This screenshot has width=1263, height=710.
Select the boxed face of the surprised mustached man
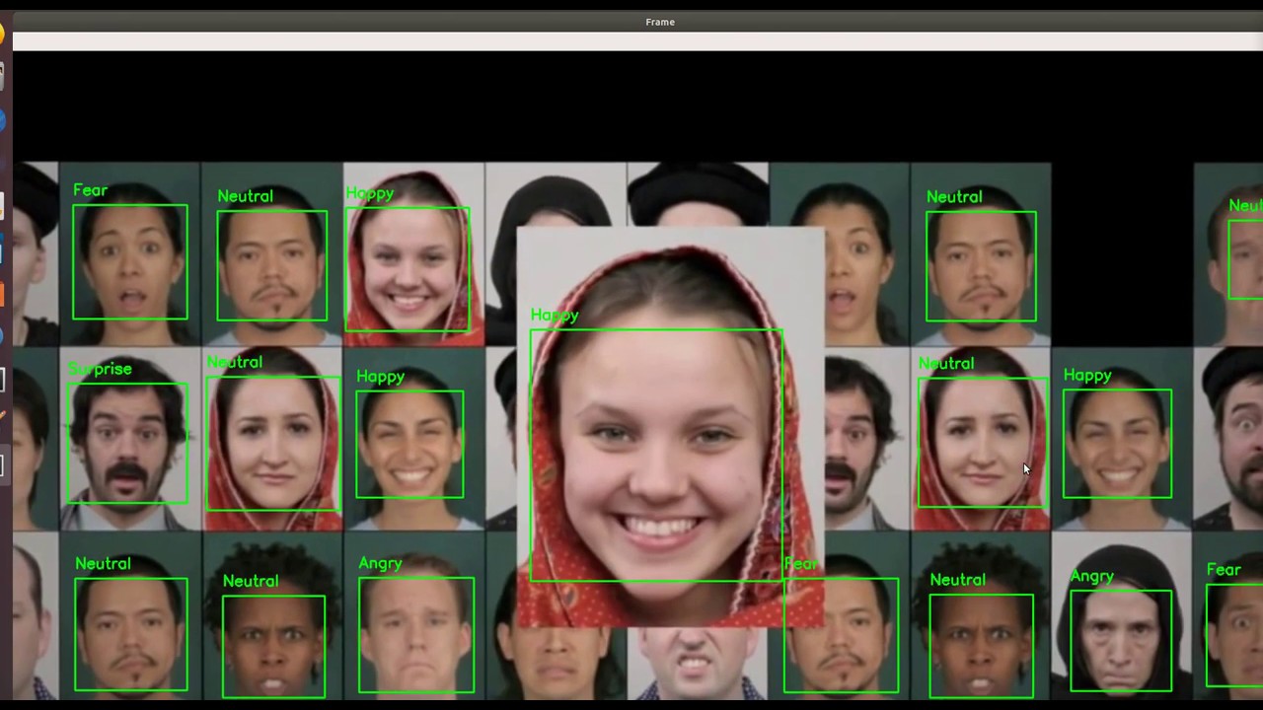pyautogui.click(x=126, y=444)
